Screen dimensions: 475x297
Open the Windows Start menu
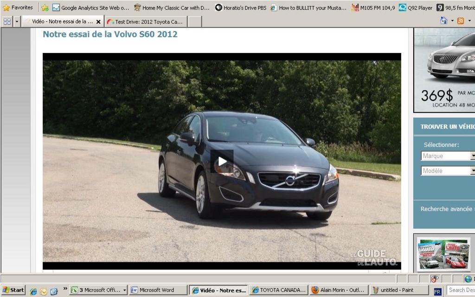pyautogui.click(x=13, y=290)
